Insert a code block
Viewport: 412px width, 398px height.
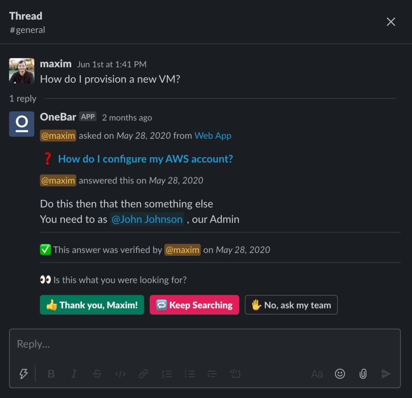point(236,374)
